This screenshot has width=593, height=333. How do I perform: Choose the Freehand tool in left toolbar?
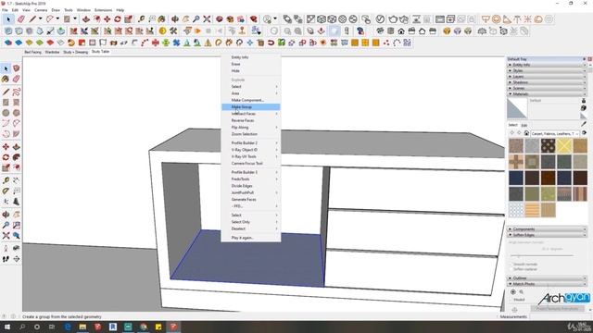click(x=17, y=92)
